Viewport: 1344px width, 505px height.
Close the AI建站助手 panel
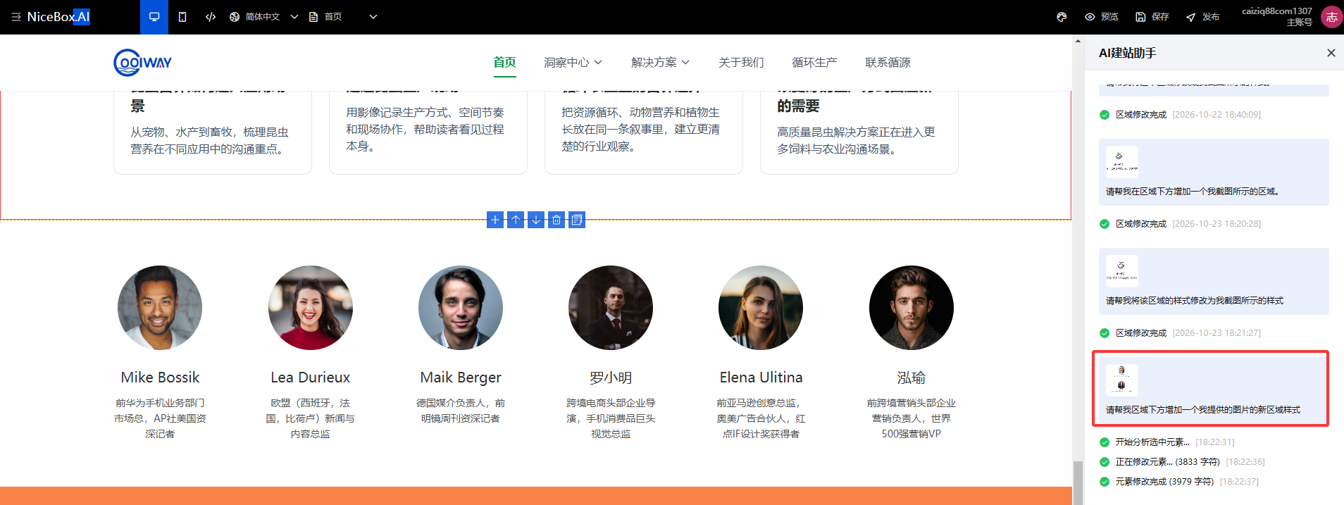tap(1331, 53)
